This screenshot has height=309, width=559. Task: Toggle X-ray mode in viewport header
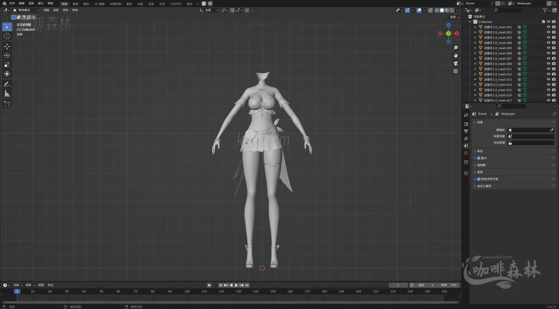coord(431,10)
